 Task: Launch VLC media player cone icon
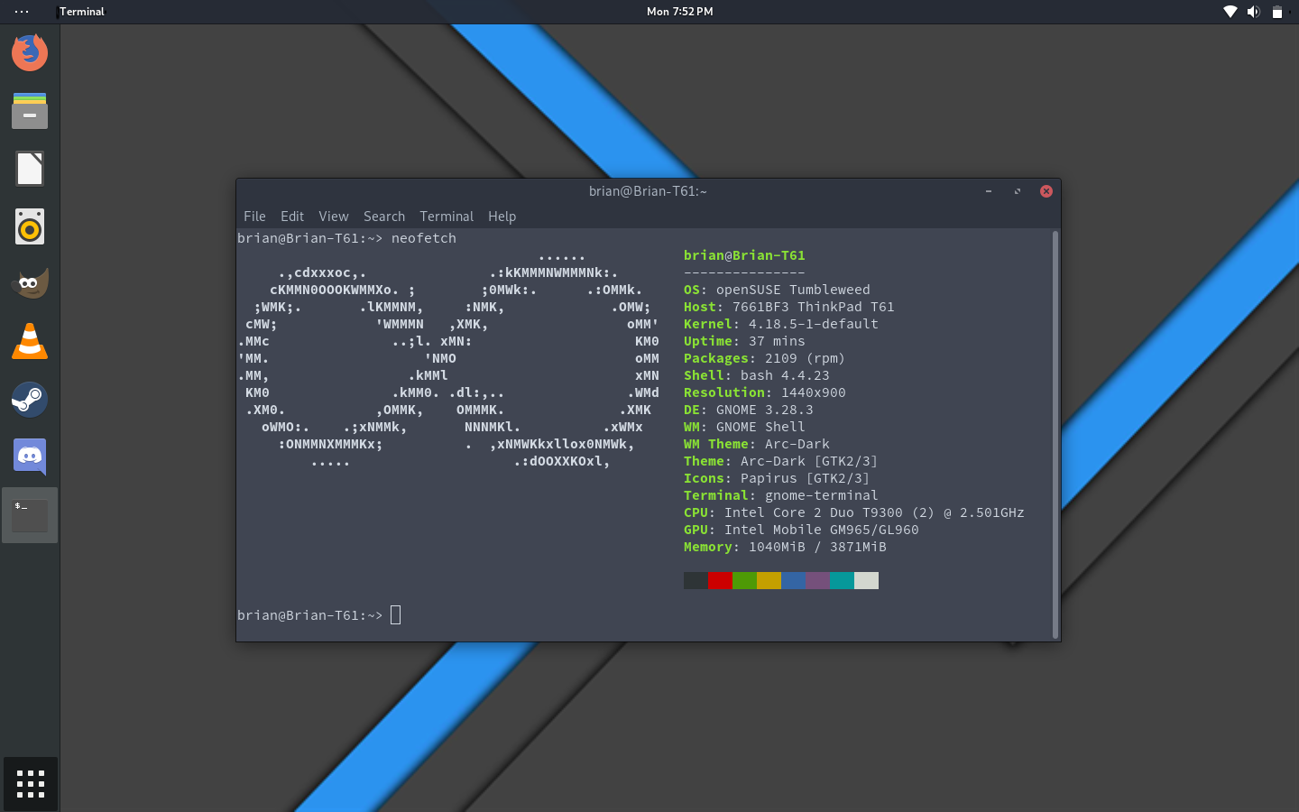[30, 341]
